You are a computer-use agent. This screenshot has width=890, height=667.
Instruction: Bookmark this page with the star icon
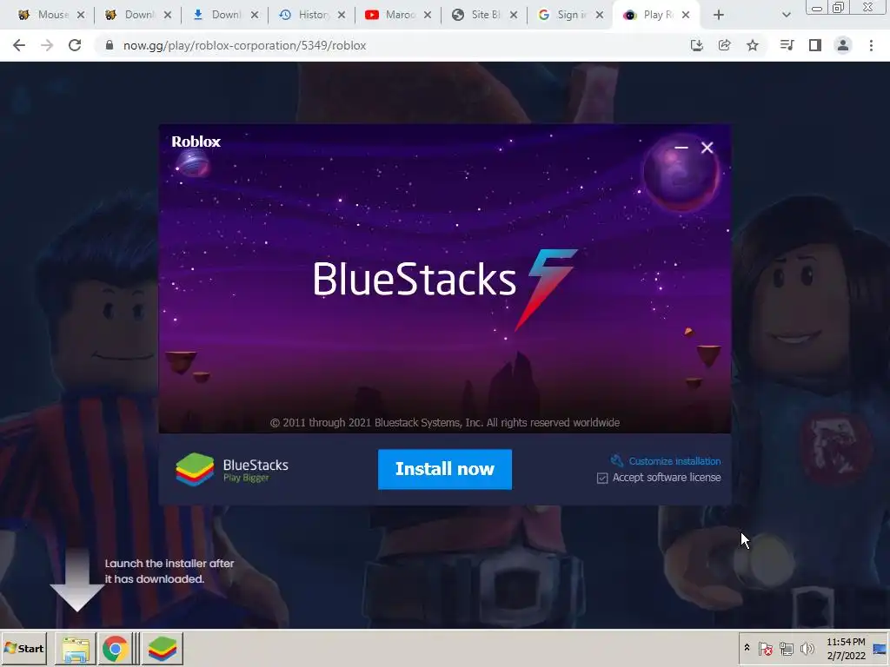753,45
